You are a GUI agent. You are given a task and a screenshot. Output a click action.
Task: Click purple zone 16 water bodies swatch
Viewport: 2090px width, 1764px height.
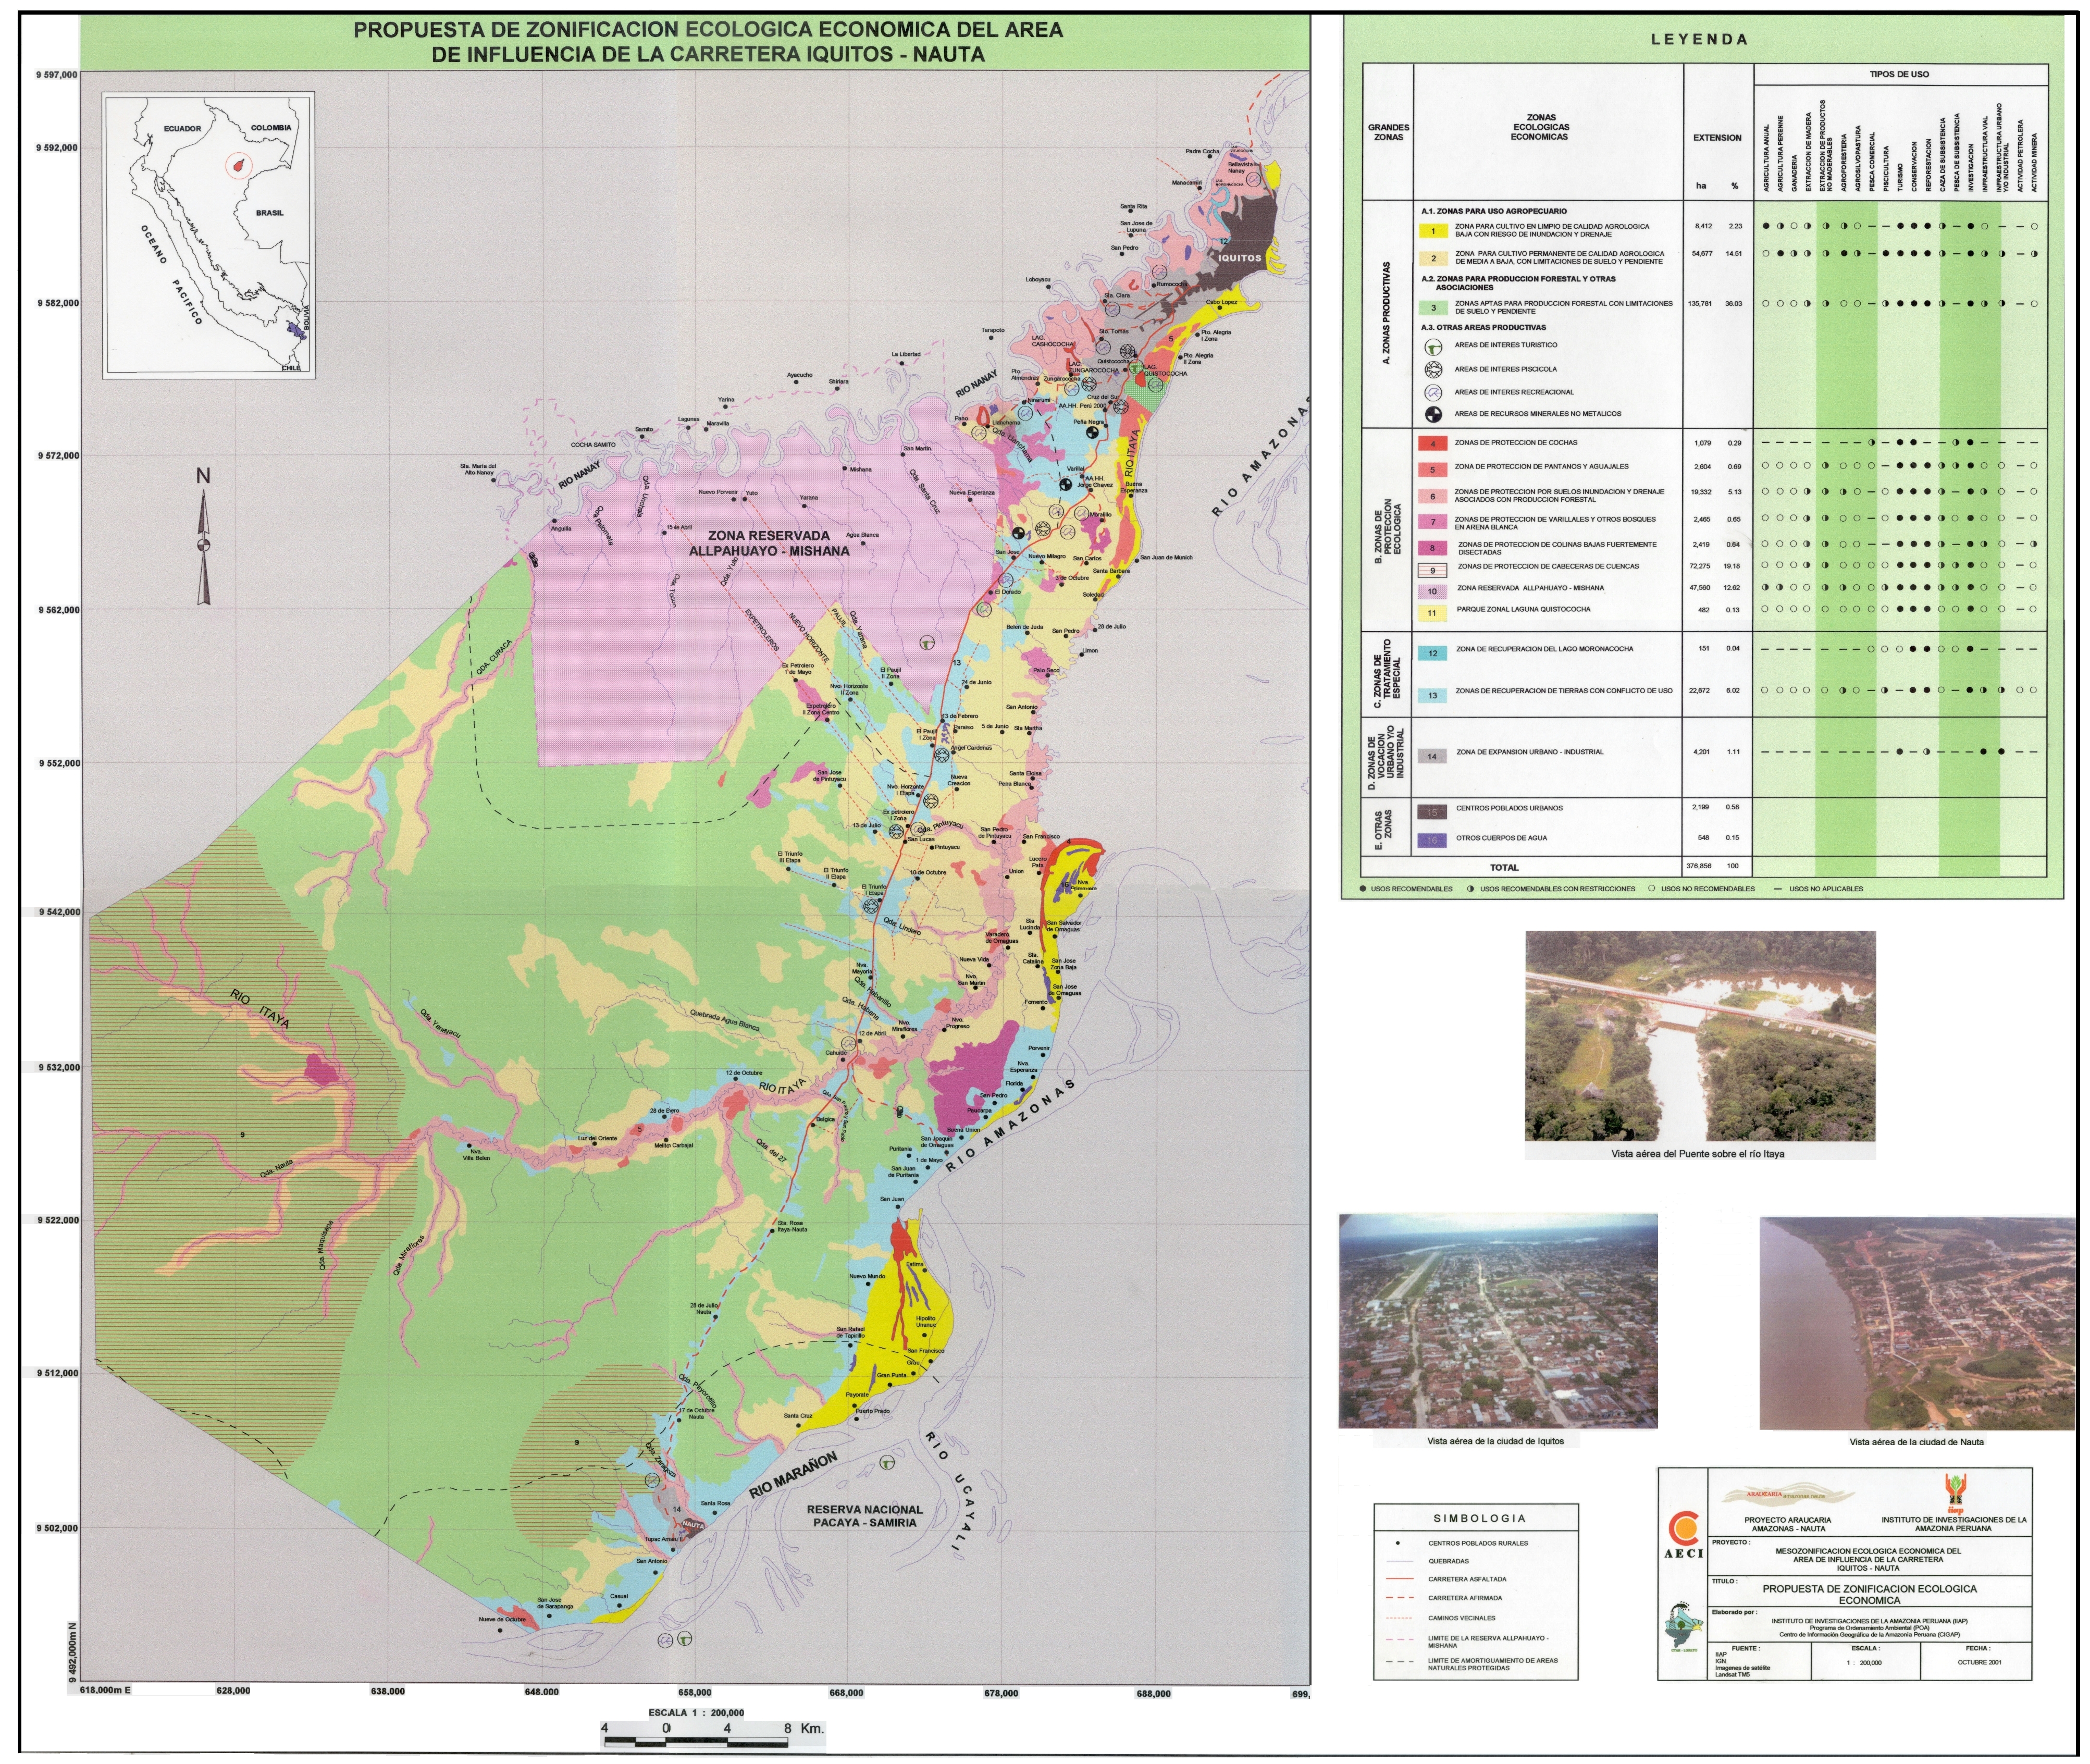[x=1432, y=840]
